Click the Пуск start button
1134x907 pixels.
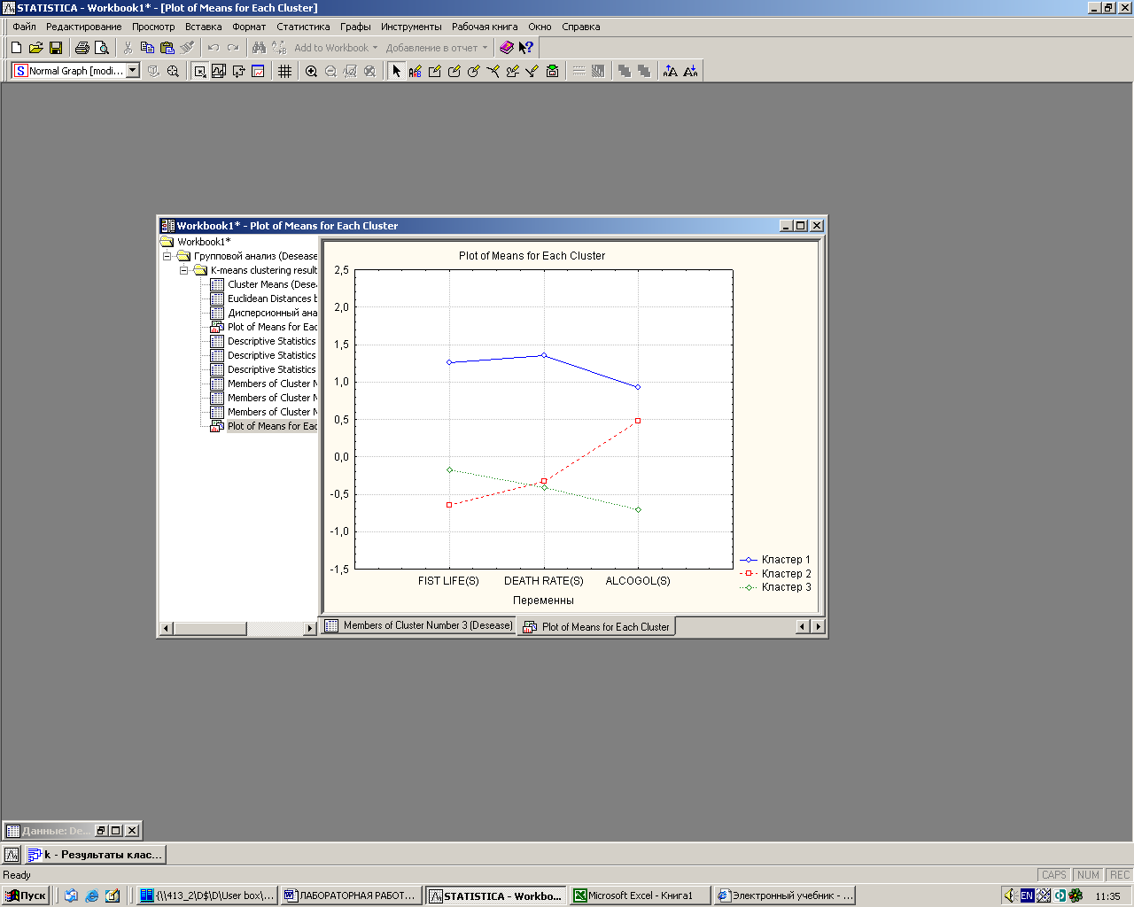coord(26,895)
